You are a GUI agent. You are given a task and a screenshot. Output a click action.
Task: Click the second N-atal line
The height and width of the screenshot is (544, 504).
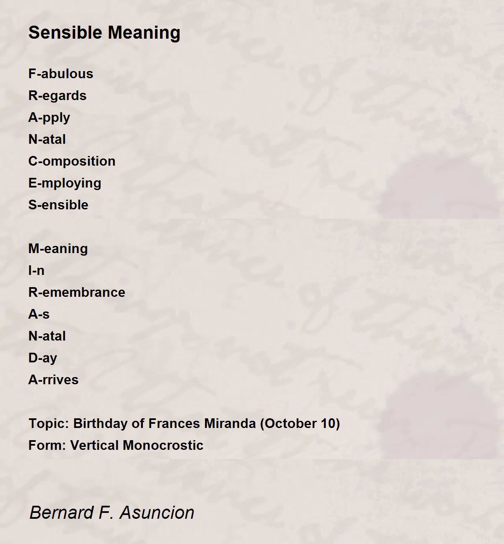(47, 336)
